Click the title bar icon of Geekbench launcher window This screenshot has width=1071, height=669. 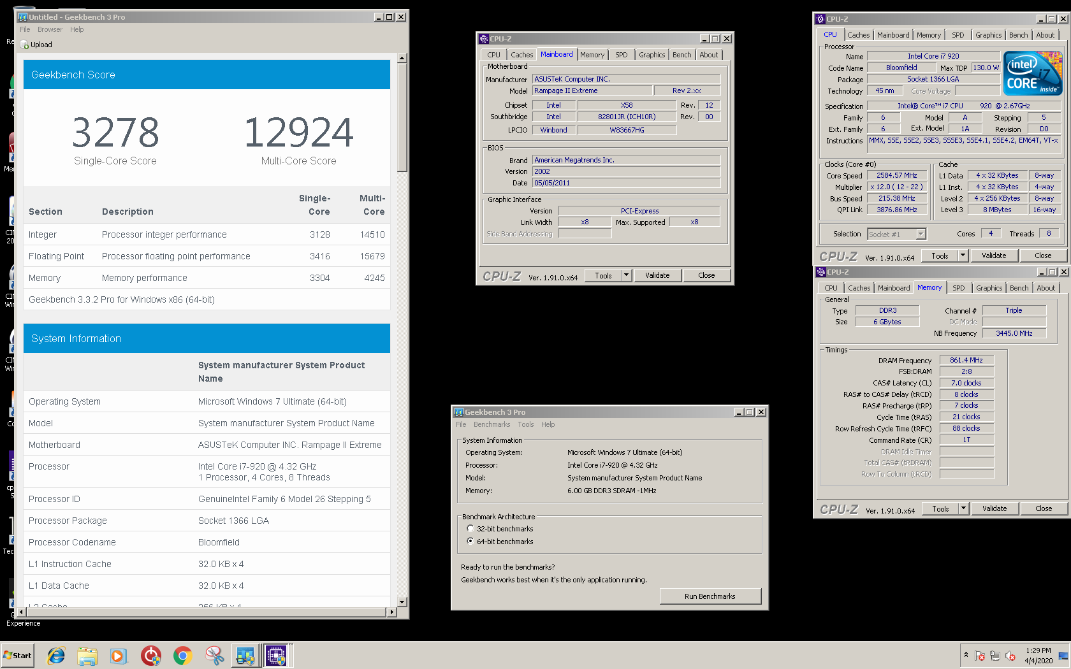click(458, 412)
